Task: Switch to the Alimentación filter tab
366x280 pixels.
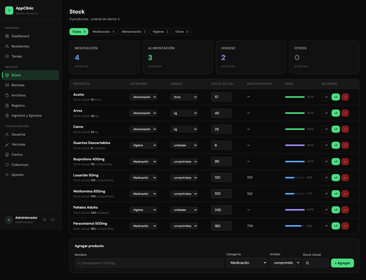Action: pos(134,32)
